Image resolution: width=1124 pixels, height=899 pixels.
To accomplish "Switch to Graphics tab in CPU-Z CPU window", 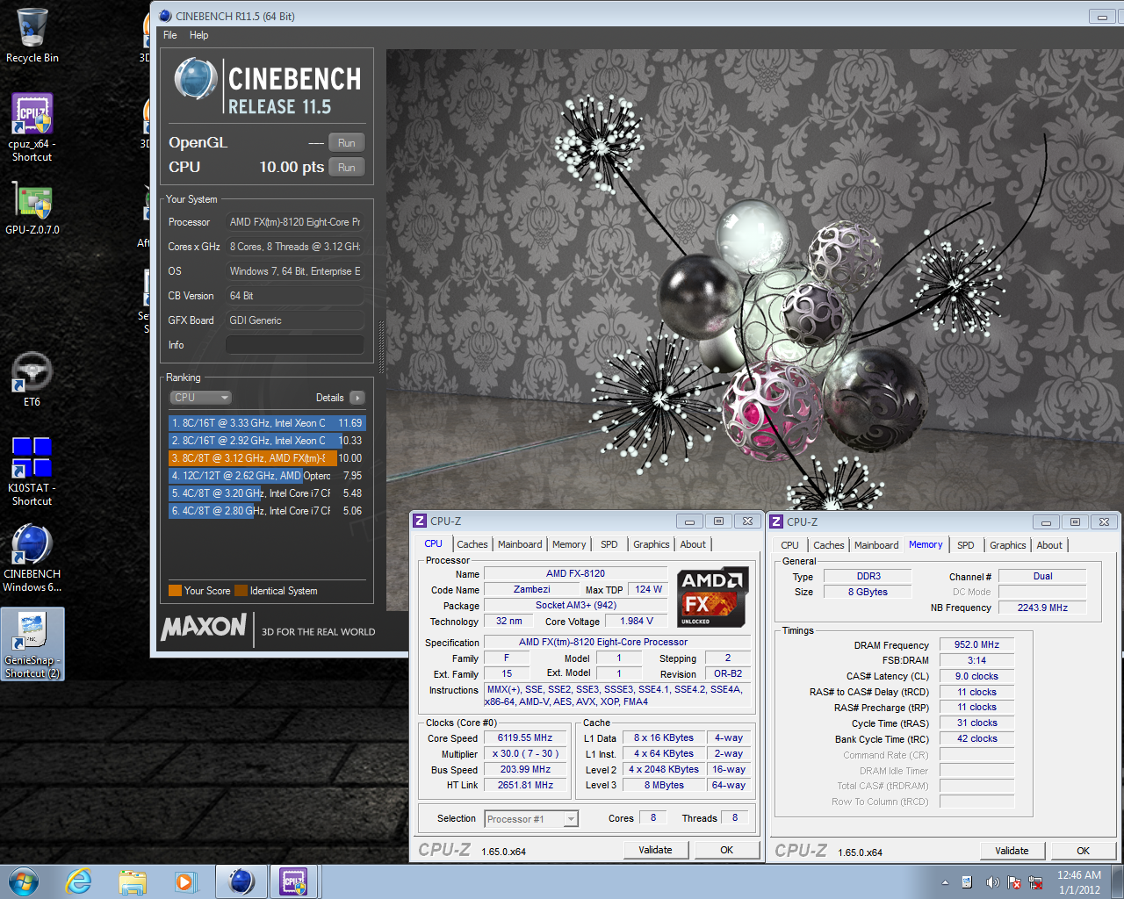I will 652,544.
